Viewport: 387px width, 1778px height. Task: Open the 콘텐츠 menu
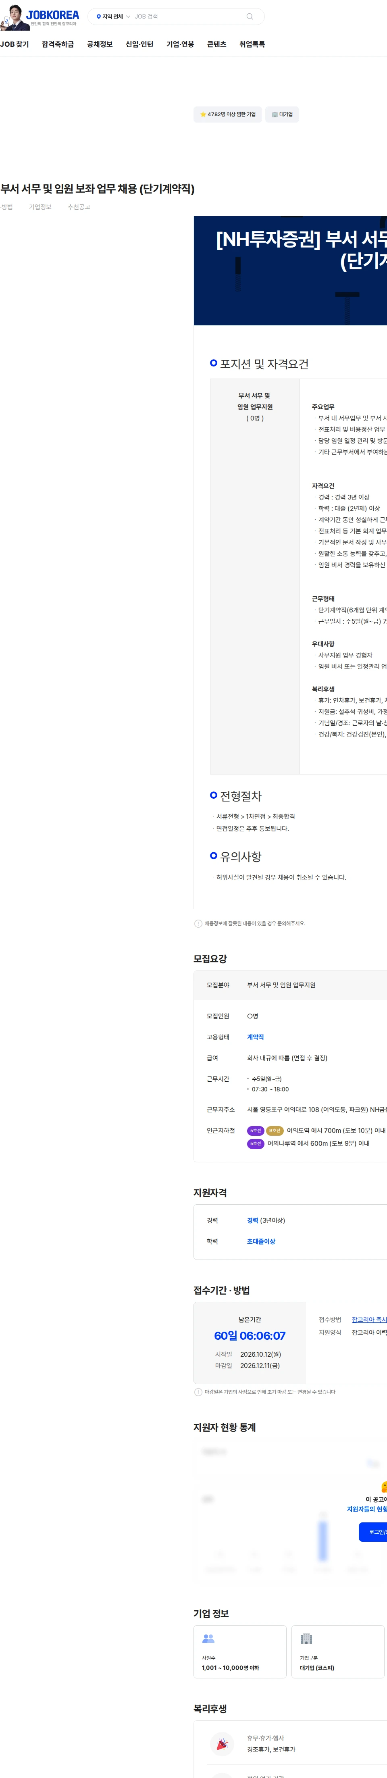(x=216, y=44)
